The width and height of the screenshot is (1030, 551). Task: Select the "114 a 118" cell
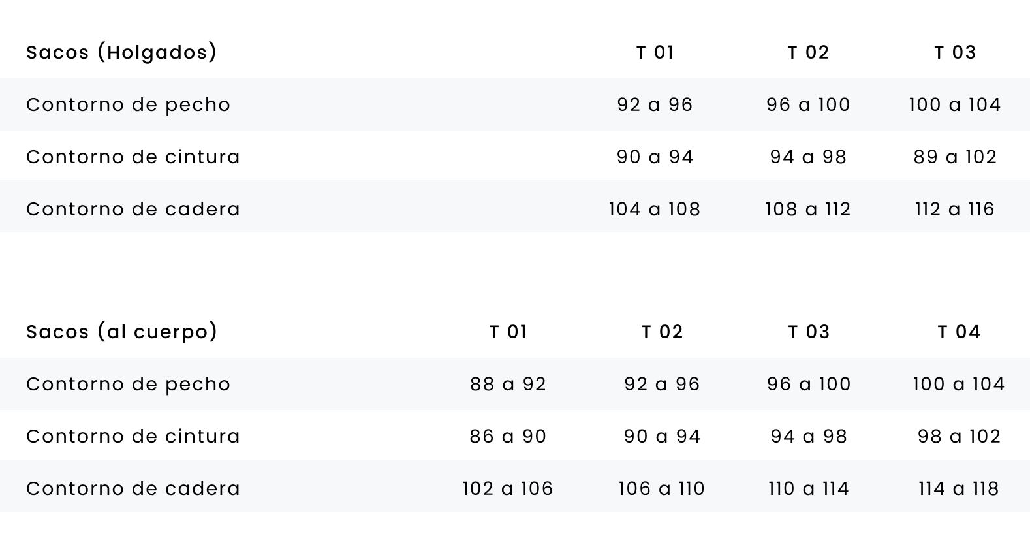pyautogui.click(x=959, y=488)
